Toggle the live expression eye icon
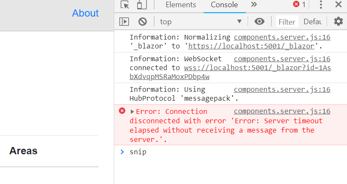 [260, 22]
